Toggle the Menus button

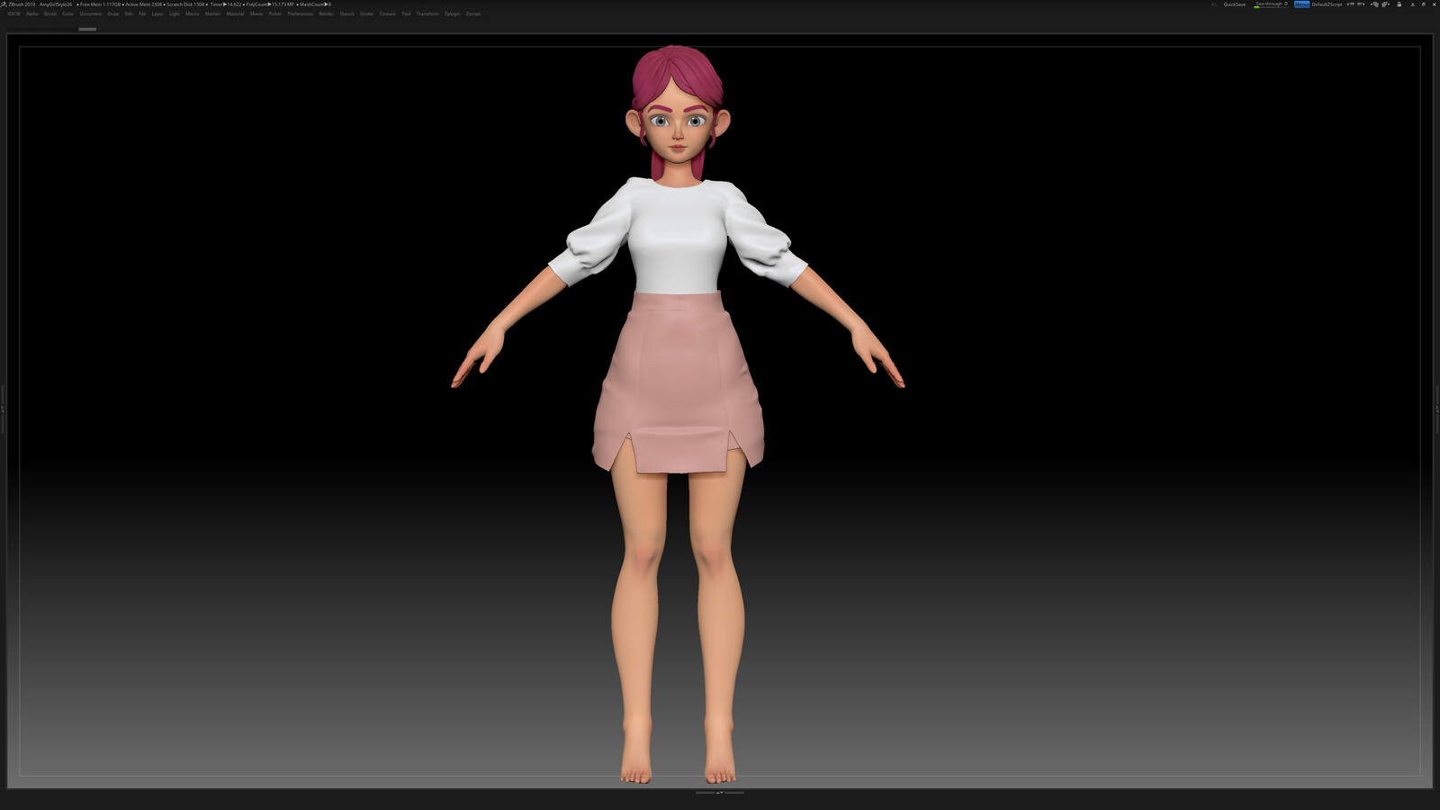[1301, 4]
